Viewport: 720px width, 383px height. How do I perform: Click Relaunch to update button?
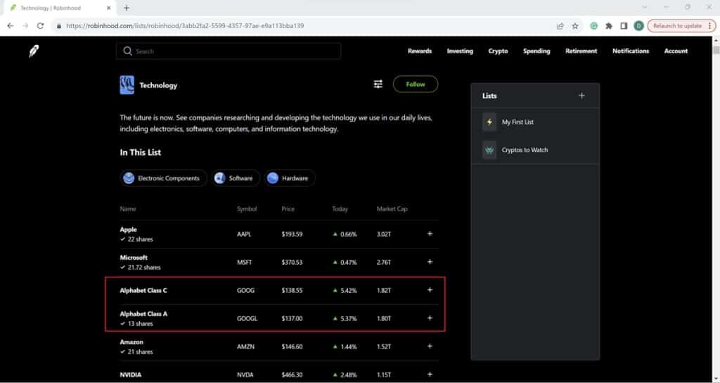tap(681, 26)
